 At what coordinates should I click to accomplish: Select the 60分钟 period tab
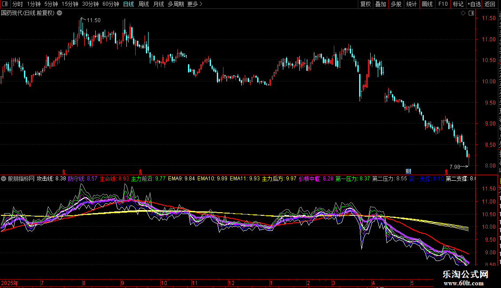pyautogui.click(x=111, y=4)
